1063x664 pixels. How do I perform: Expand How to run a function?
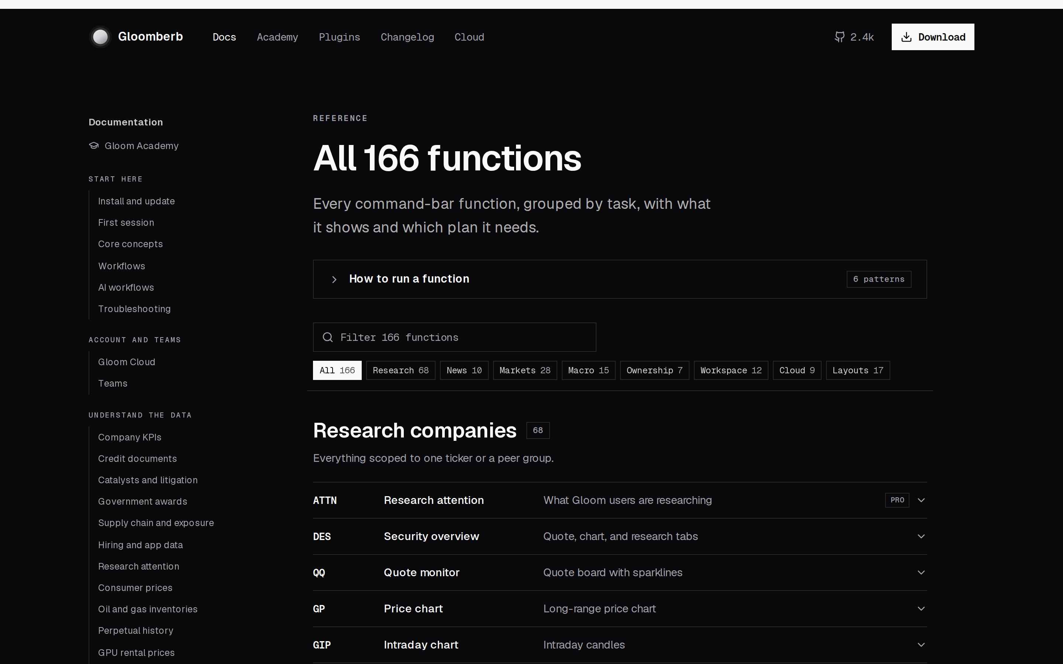pyautogui.click(x=620, y=279)
